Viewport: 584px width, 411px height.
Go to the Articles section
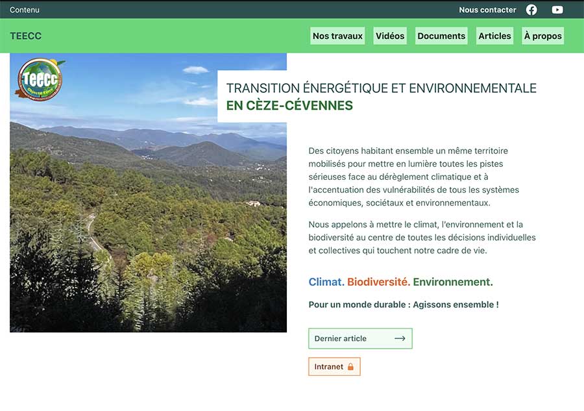(494, 36)
